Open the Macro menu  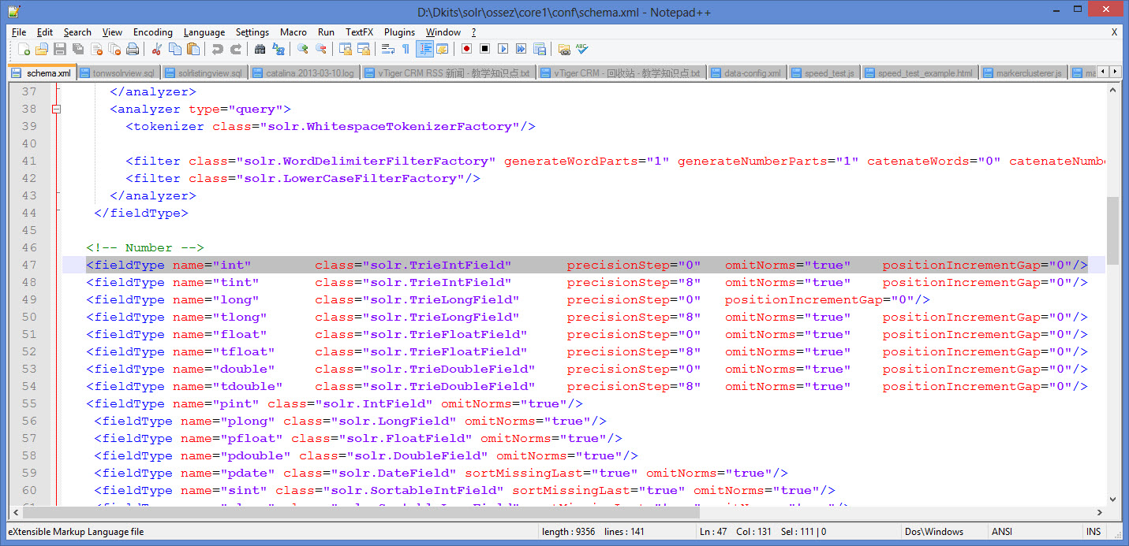click(x=293, y=32)
